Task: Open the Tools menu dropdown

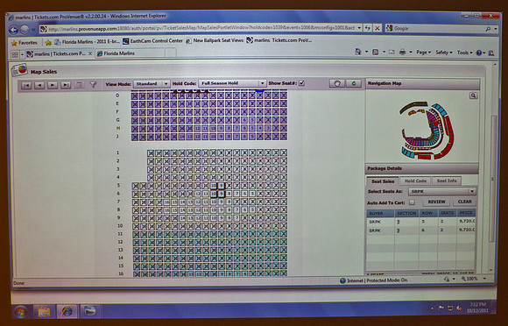Action: [x=464, y=53]
